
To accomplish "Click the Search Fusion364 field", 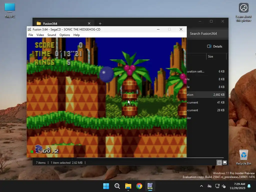I will (207, 34).
